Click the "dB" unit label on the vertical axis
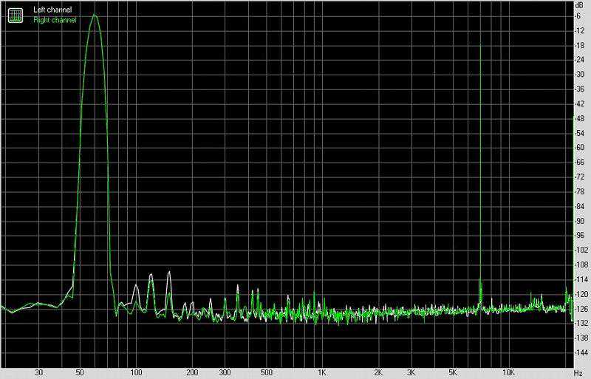The height and width of the screenshot is (379, 591). coord(578,5)
